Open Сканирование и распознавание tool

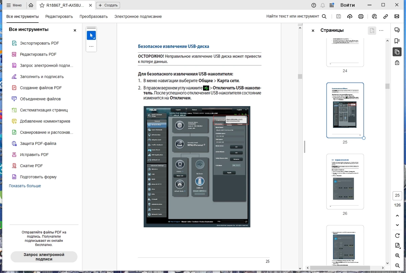tap(46, 133)
